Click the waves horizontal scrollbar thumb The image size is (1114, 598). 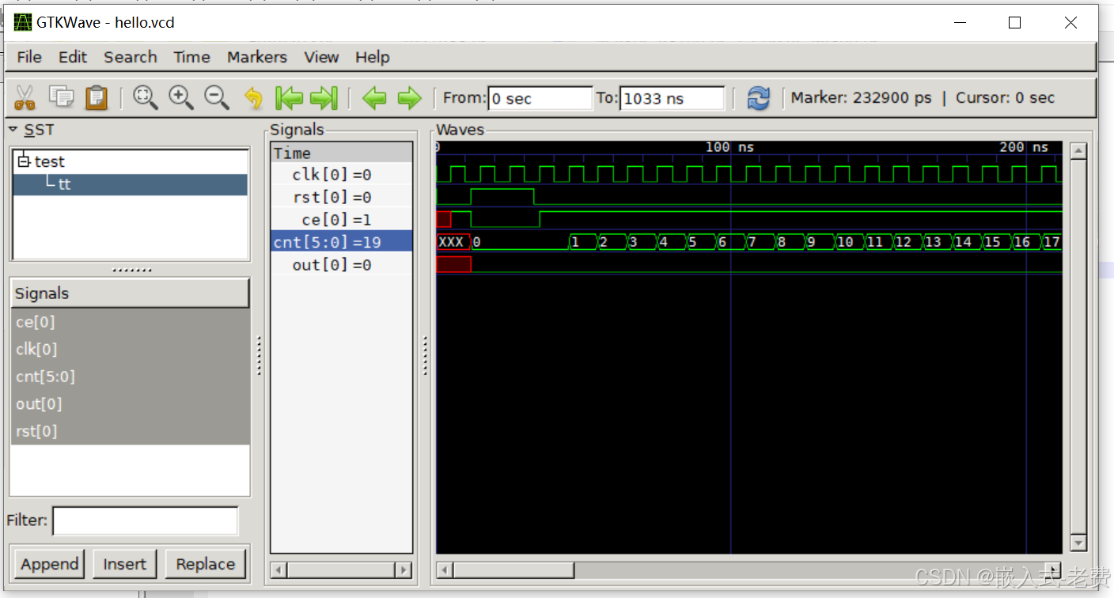(x=513, y=570)
